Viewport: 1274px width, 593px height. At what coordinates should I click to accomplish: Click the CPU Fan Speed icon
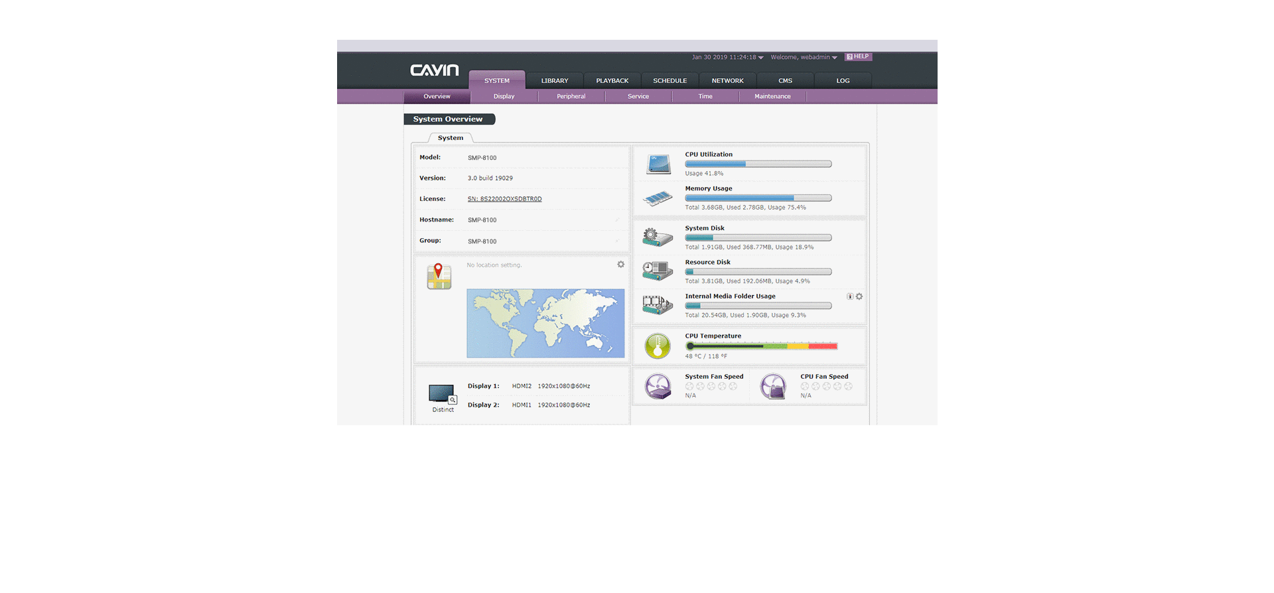click(773, 386)
